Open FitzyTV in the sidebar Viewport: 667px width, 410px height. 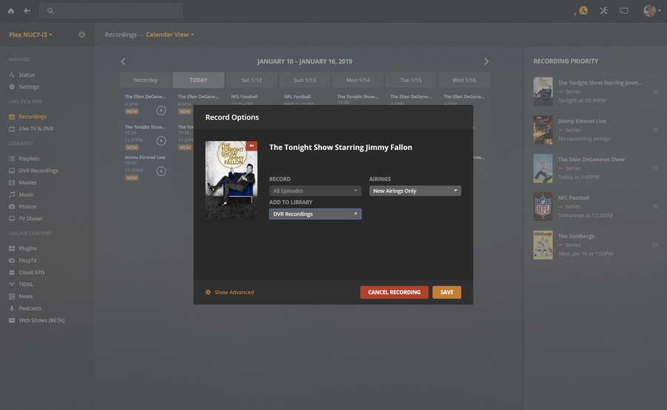27,260
